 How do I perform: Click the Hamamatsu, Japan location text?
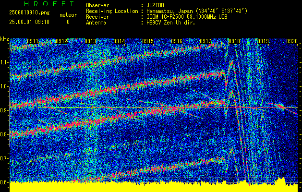click(197, 11)
